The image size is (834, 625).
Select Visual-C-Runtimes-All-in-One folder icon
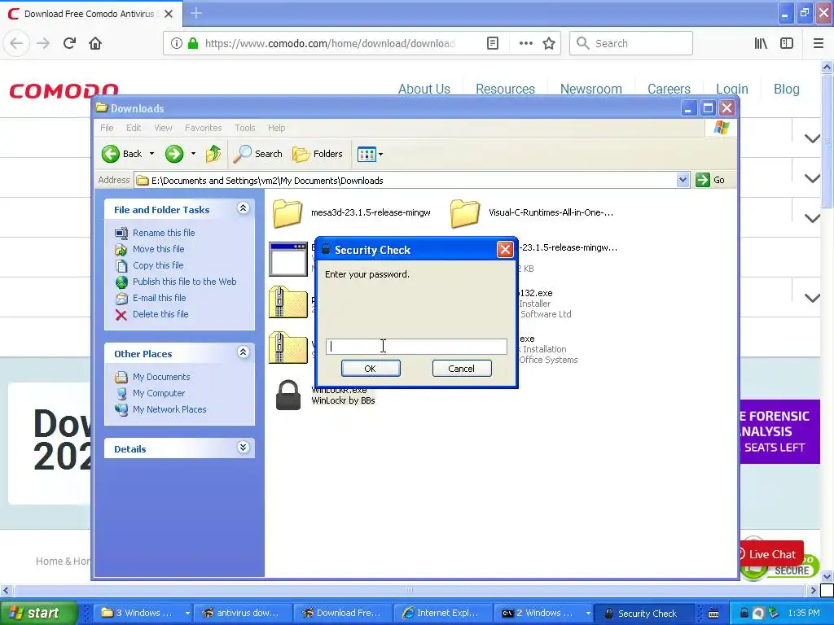pyautogui.click(x=465, y=213)
